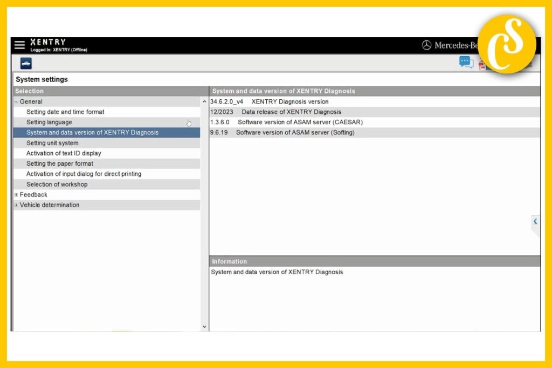Click scroll-down arrow of selection list
Screen dimensions: 552x368
(x=204, y=327)
